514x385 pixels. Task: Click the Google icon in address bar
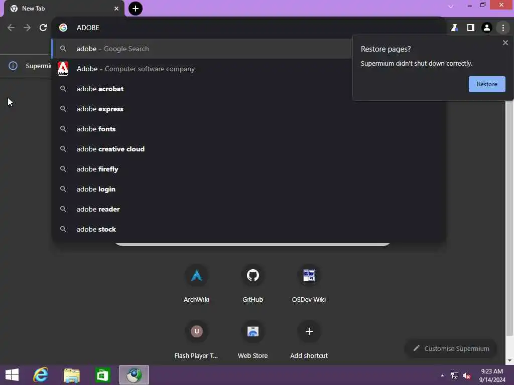(63, 28)
